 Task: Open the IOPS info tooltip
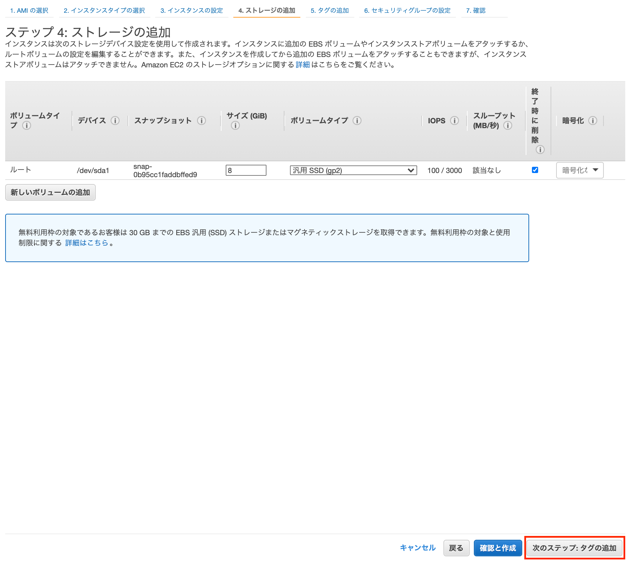click(455, 121)
